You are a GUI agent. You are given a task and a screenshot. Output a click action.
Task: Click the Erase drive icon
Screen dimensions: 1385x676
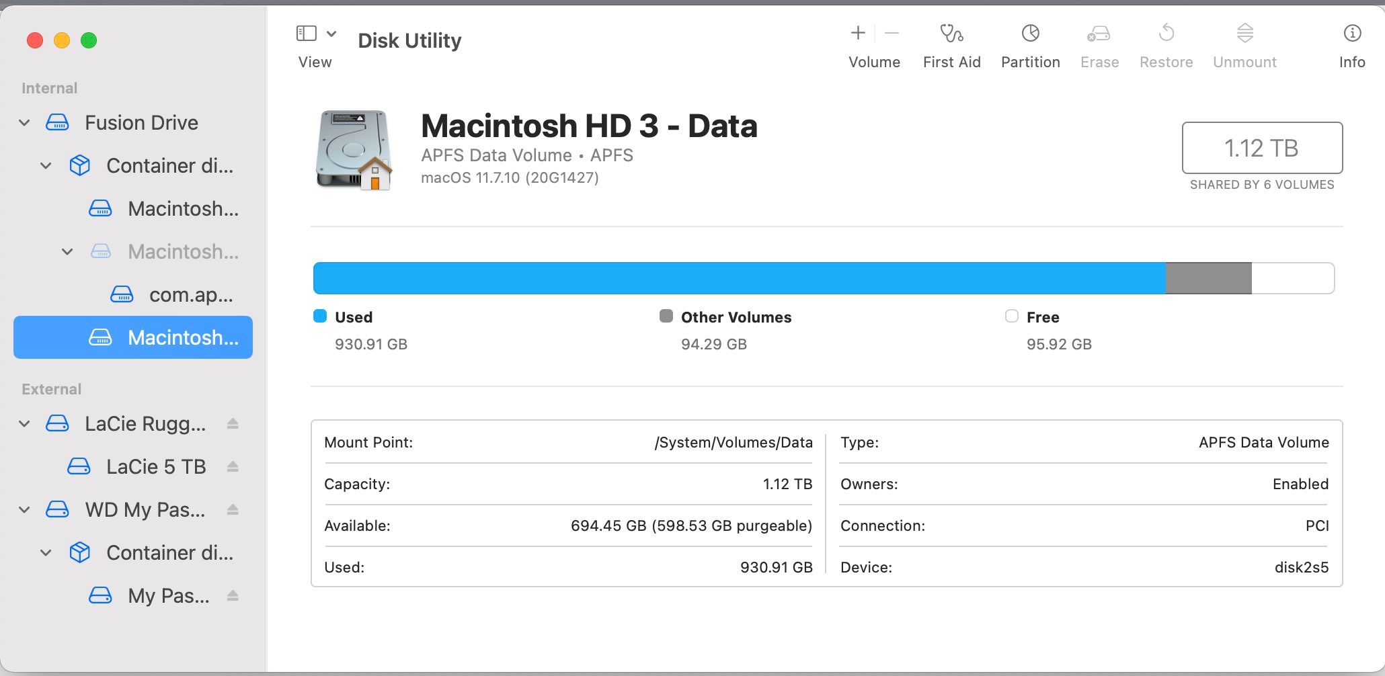[1099, 33]
